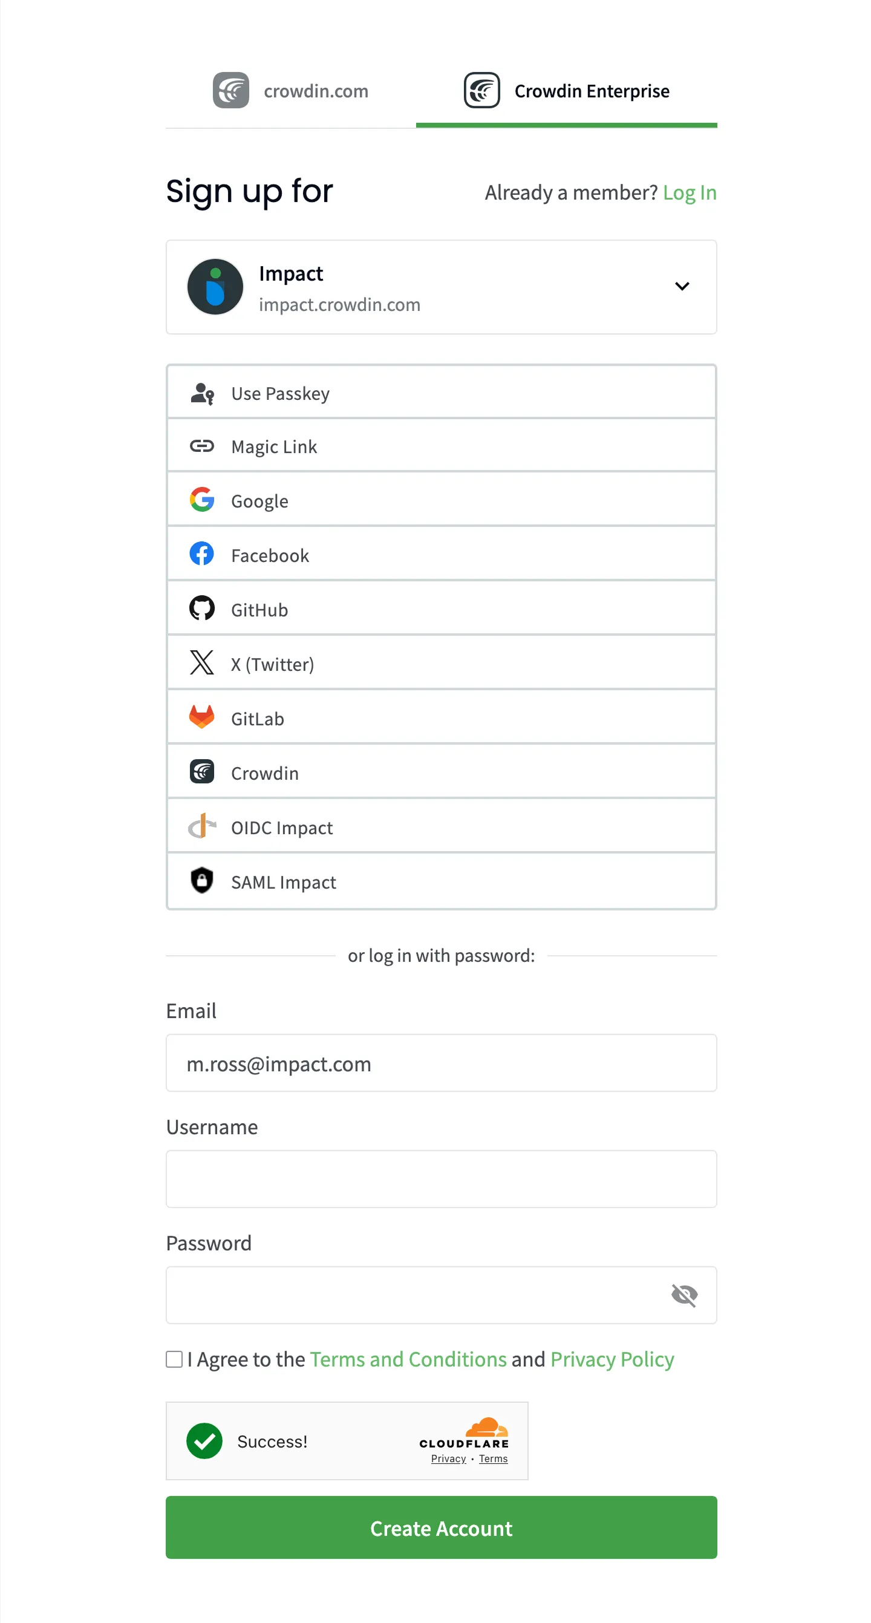Toggle password visibility eye icon

click(684, 1295)
